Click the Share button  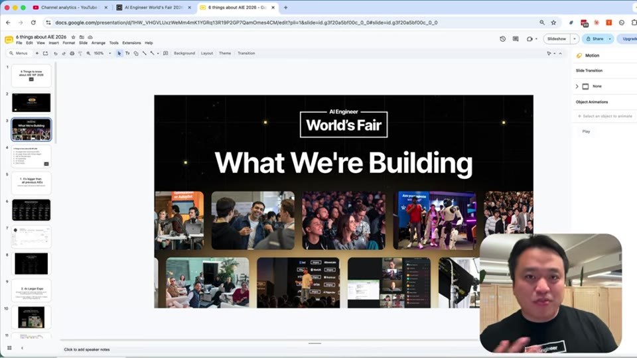(595, 39)
